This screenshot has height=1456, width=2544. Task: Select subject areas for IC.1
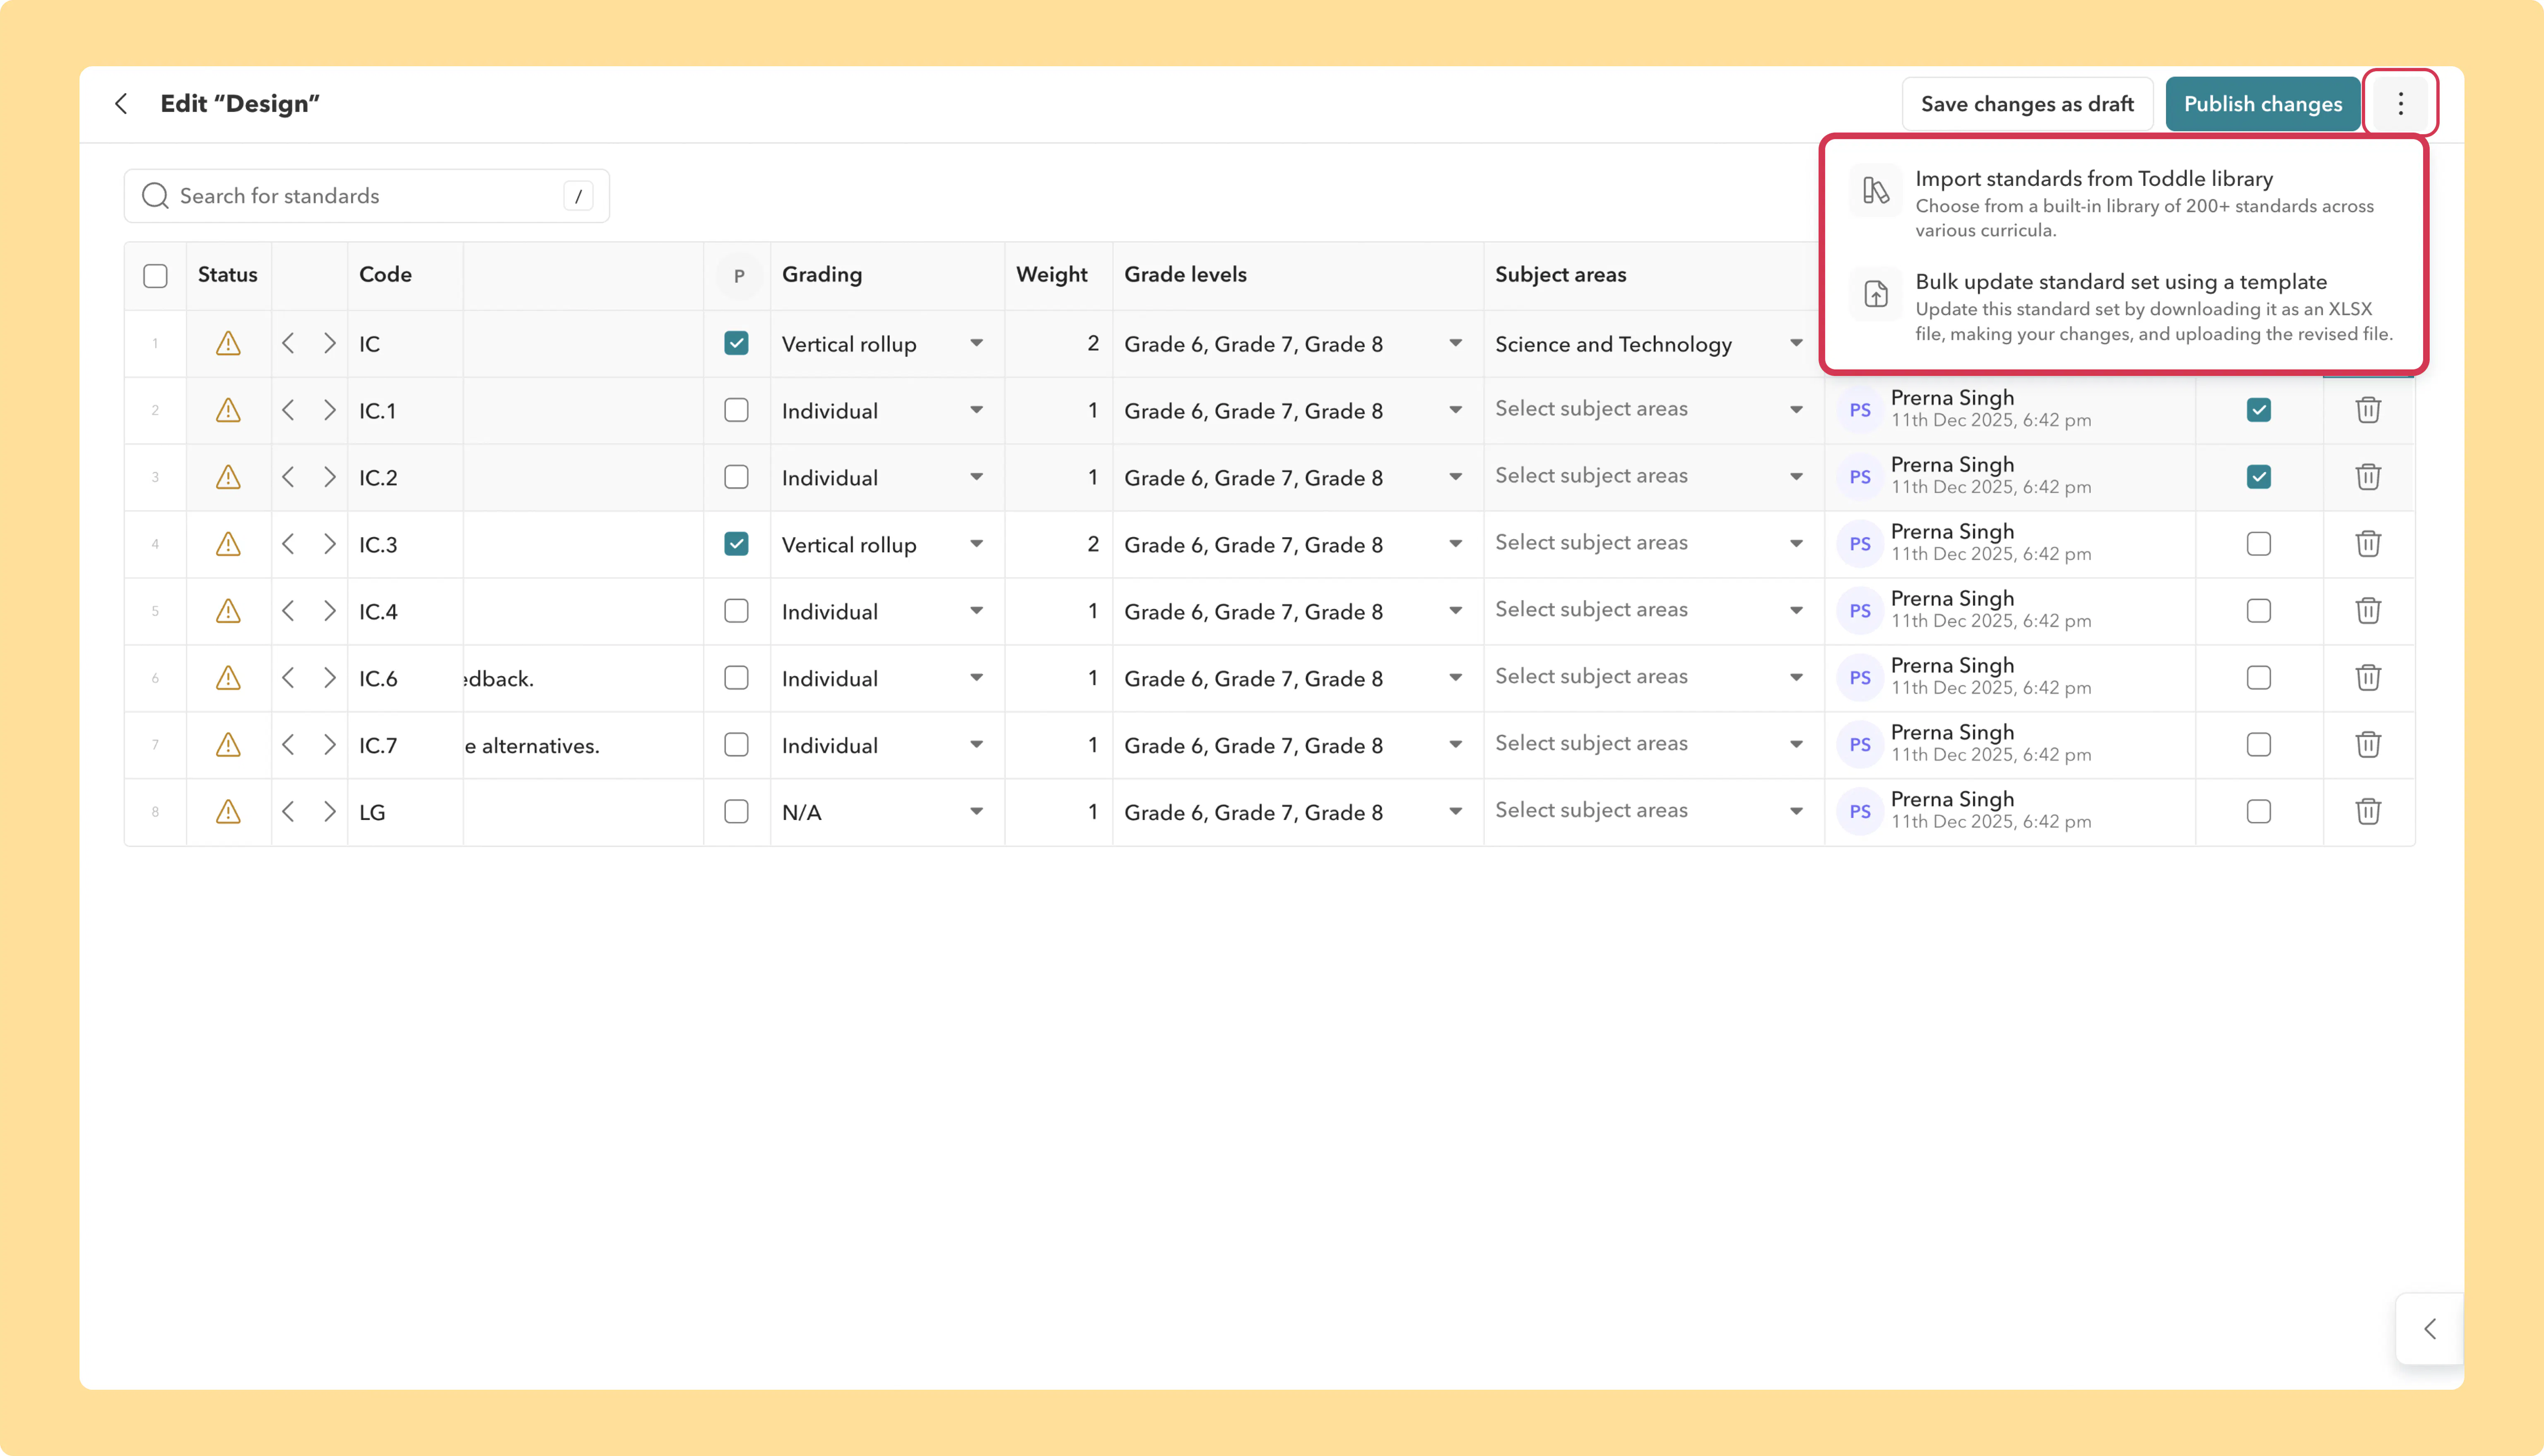click(x=1653, y=410)
